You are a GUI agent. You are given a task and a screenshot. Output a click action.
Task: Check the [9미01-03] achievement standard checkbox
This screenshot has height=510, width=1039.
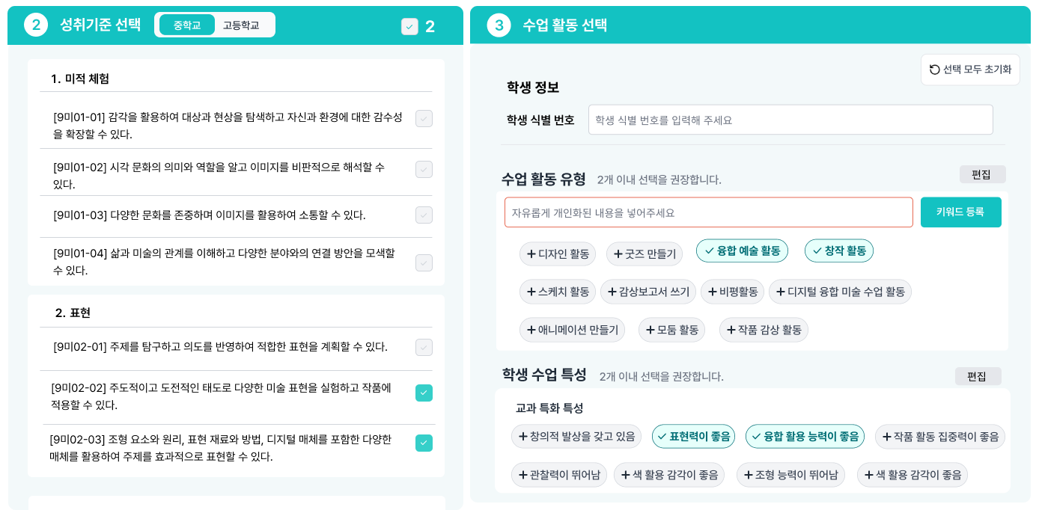tap(424, 215)
